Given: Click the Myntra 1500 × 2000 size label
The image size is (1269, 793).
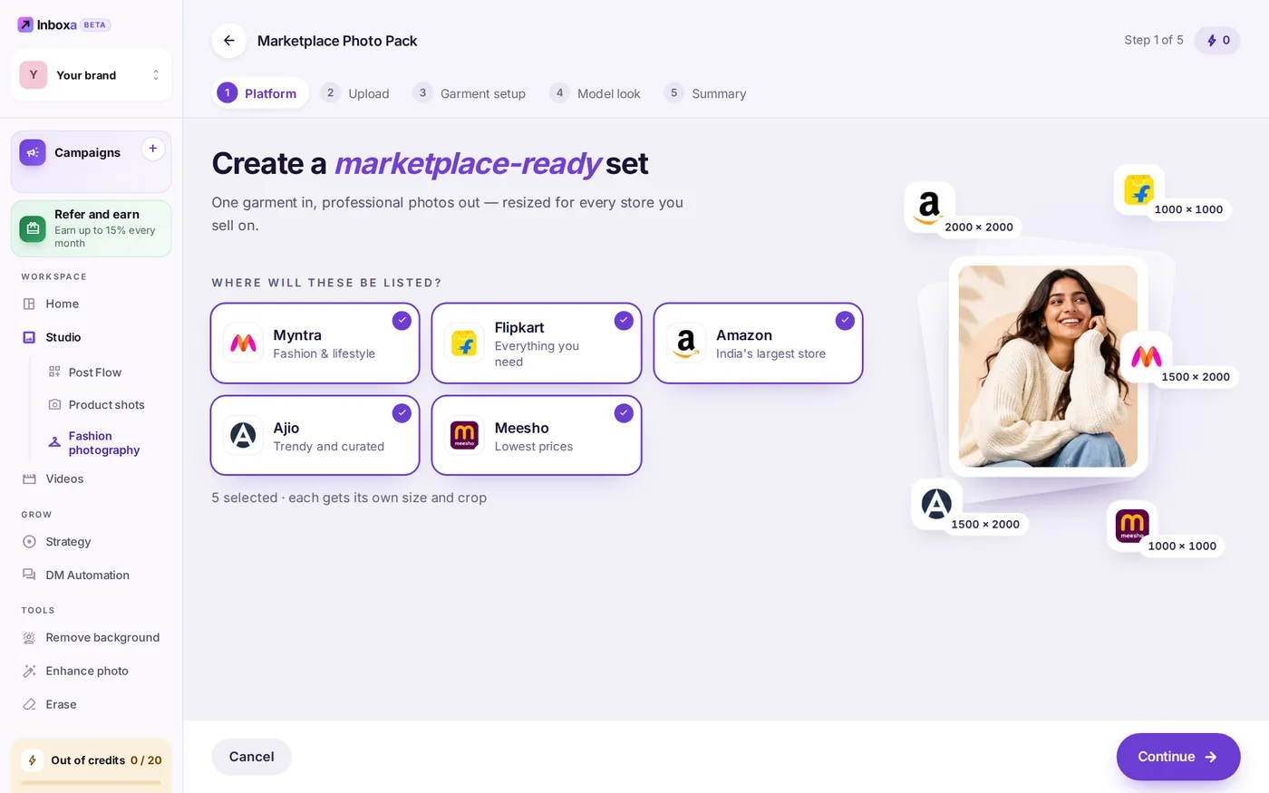Looking at the screenshot, I should point(1196,377).
